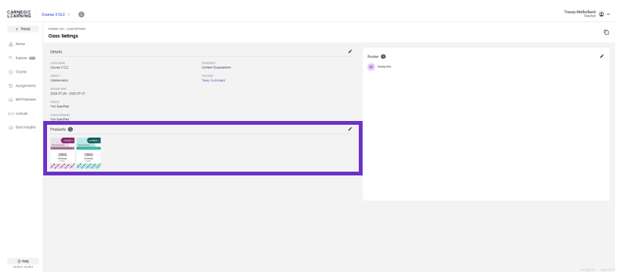619x276 pixels.
Task: Click the Home sidebar icon
Action: pyautogui.click(x=11, y=44)
